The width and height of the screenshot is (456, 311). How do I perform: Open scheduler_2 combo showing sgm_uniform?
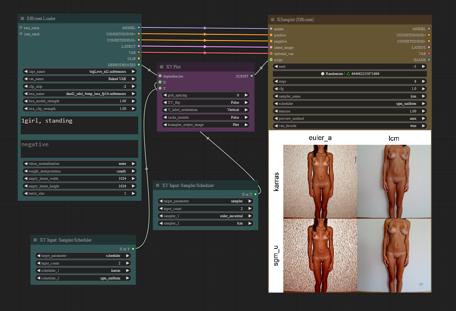point(83,278)
